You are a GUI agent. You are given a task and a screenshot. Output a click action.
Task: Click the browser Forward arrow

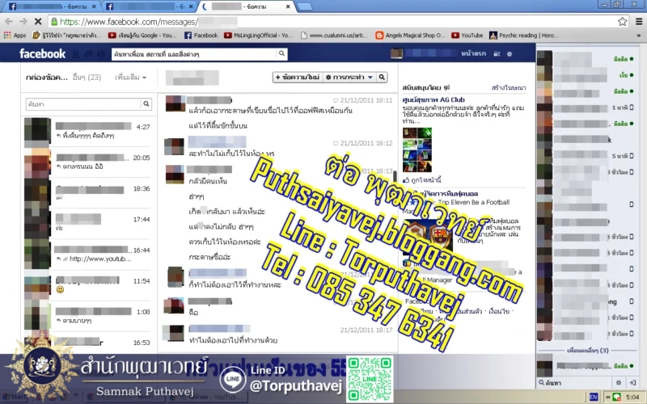point(23,22)
